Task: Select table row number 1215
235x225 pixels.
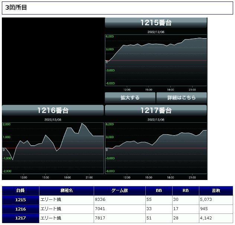Action: (x=20, y=200)
